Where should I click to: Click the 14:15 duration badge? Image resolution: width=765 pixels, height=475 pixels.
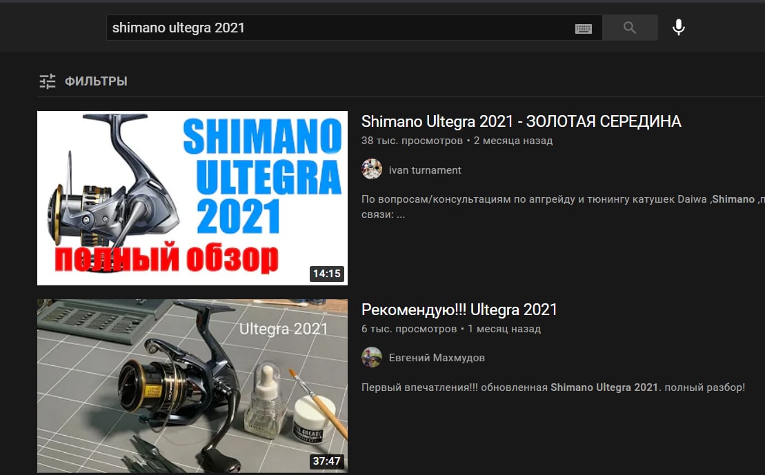pos(327,274)
